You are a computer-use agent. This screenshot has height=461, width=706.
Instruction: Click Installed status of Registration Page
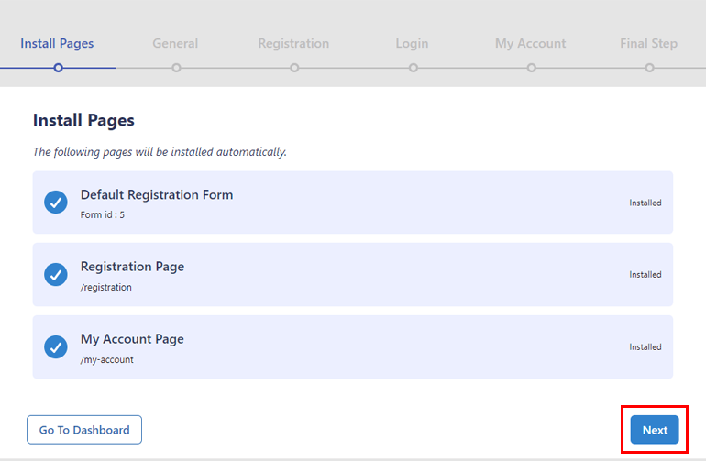click(645, 275)
